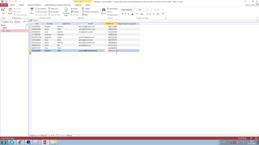259x145 pixels.
Task: Click the Buscar binoculars icon
Action: 103,10
